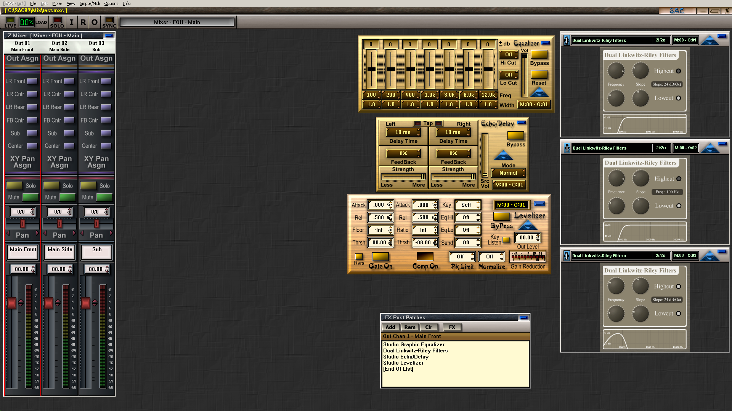The width and height of the screenshot is (732, 411).
Task: Click the I input view icon in toolbar
Action: pos(71,22)
